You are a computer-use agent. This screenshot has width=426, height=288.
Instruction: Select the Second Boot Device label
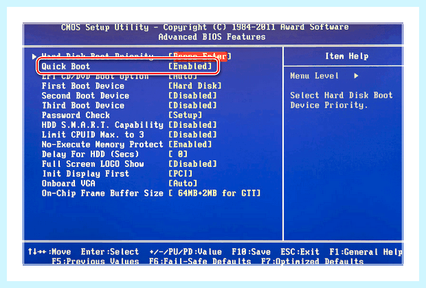coord(85,96)
